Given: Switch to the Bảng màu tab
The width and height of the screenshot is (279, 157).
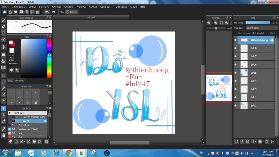Looking at the screenshot, I should tap(19, 81).
